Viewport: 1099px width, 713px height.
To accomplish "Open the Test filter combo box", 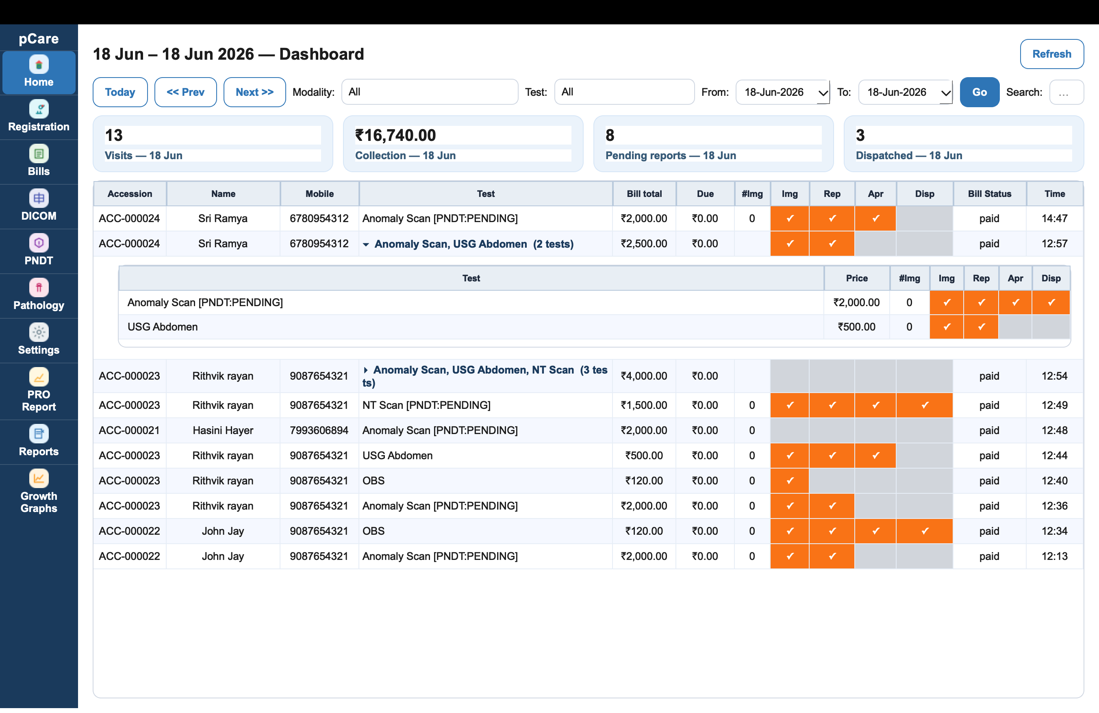I will tap(624, 92).
